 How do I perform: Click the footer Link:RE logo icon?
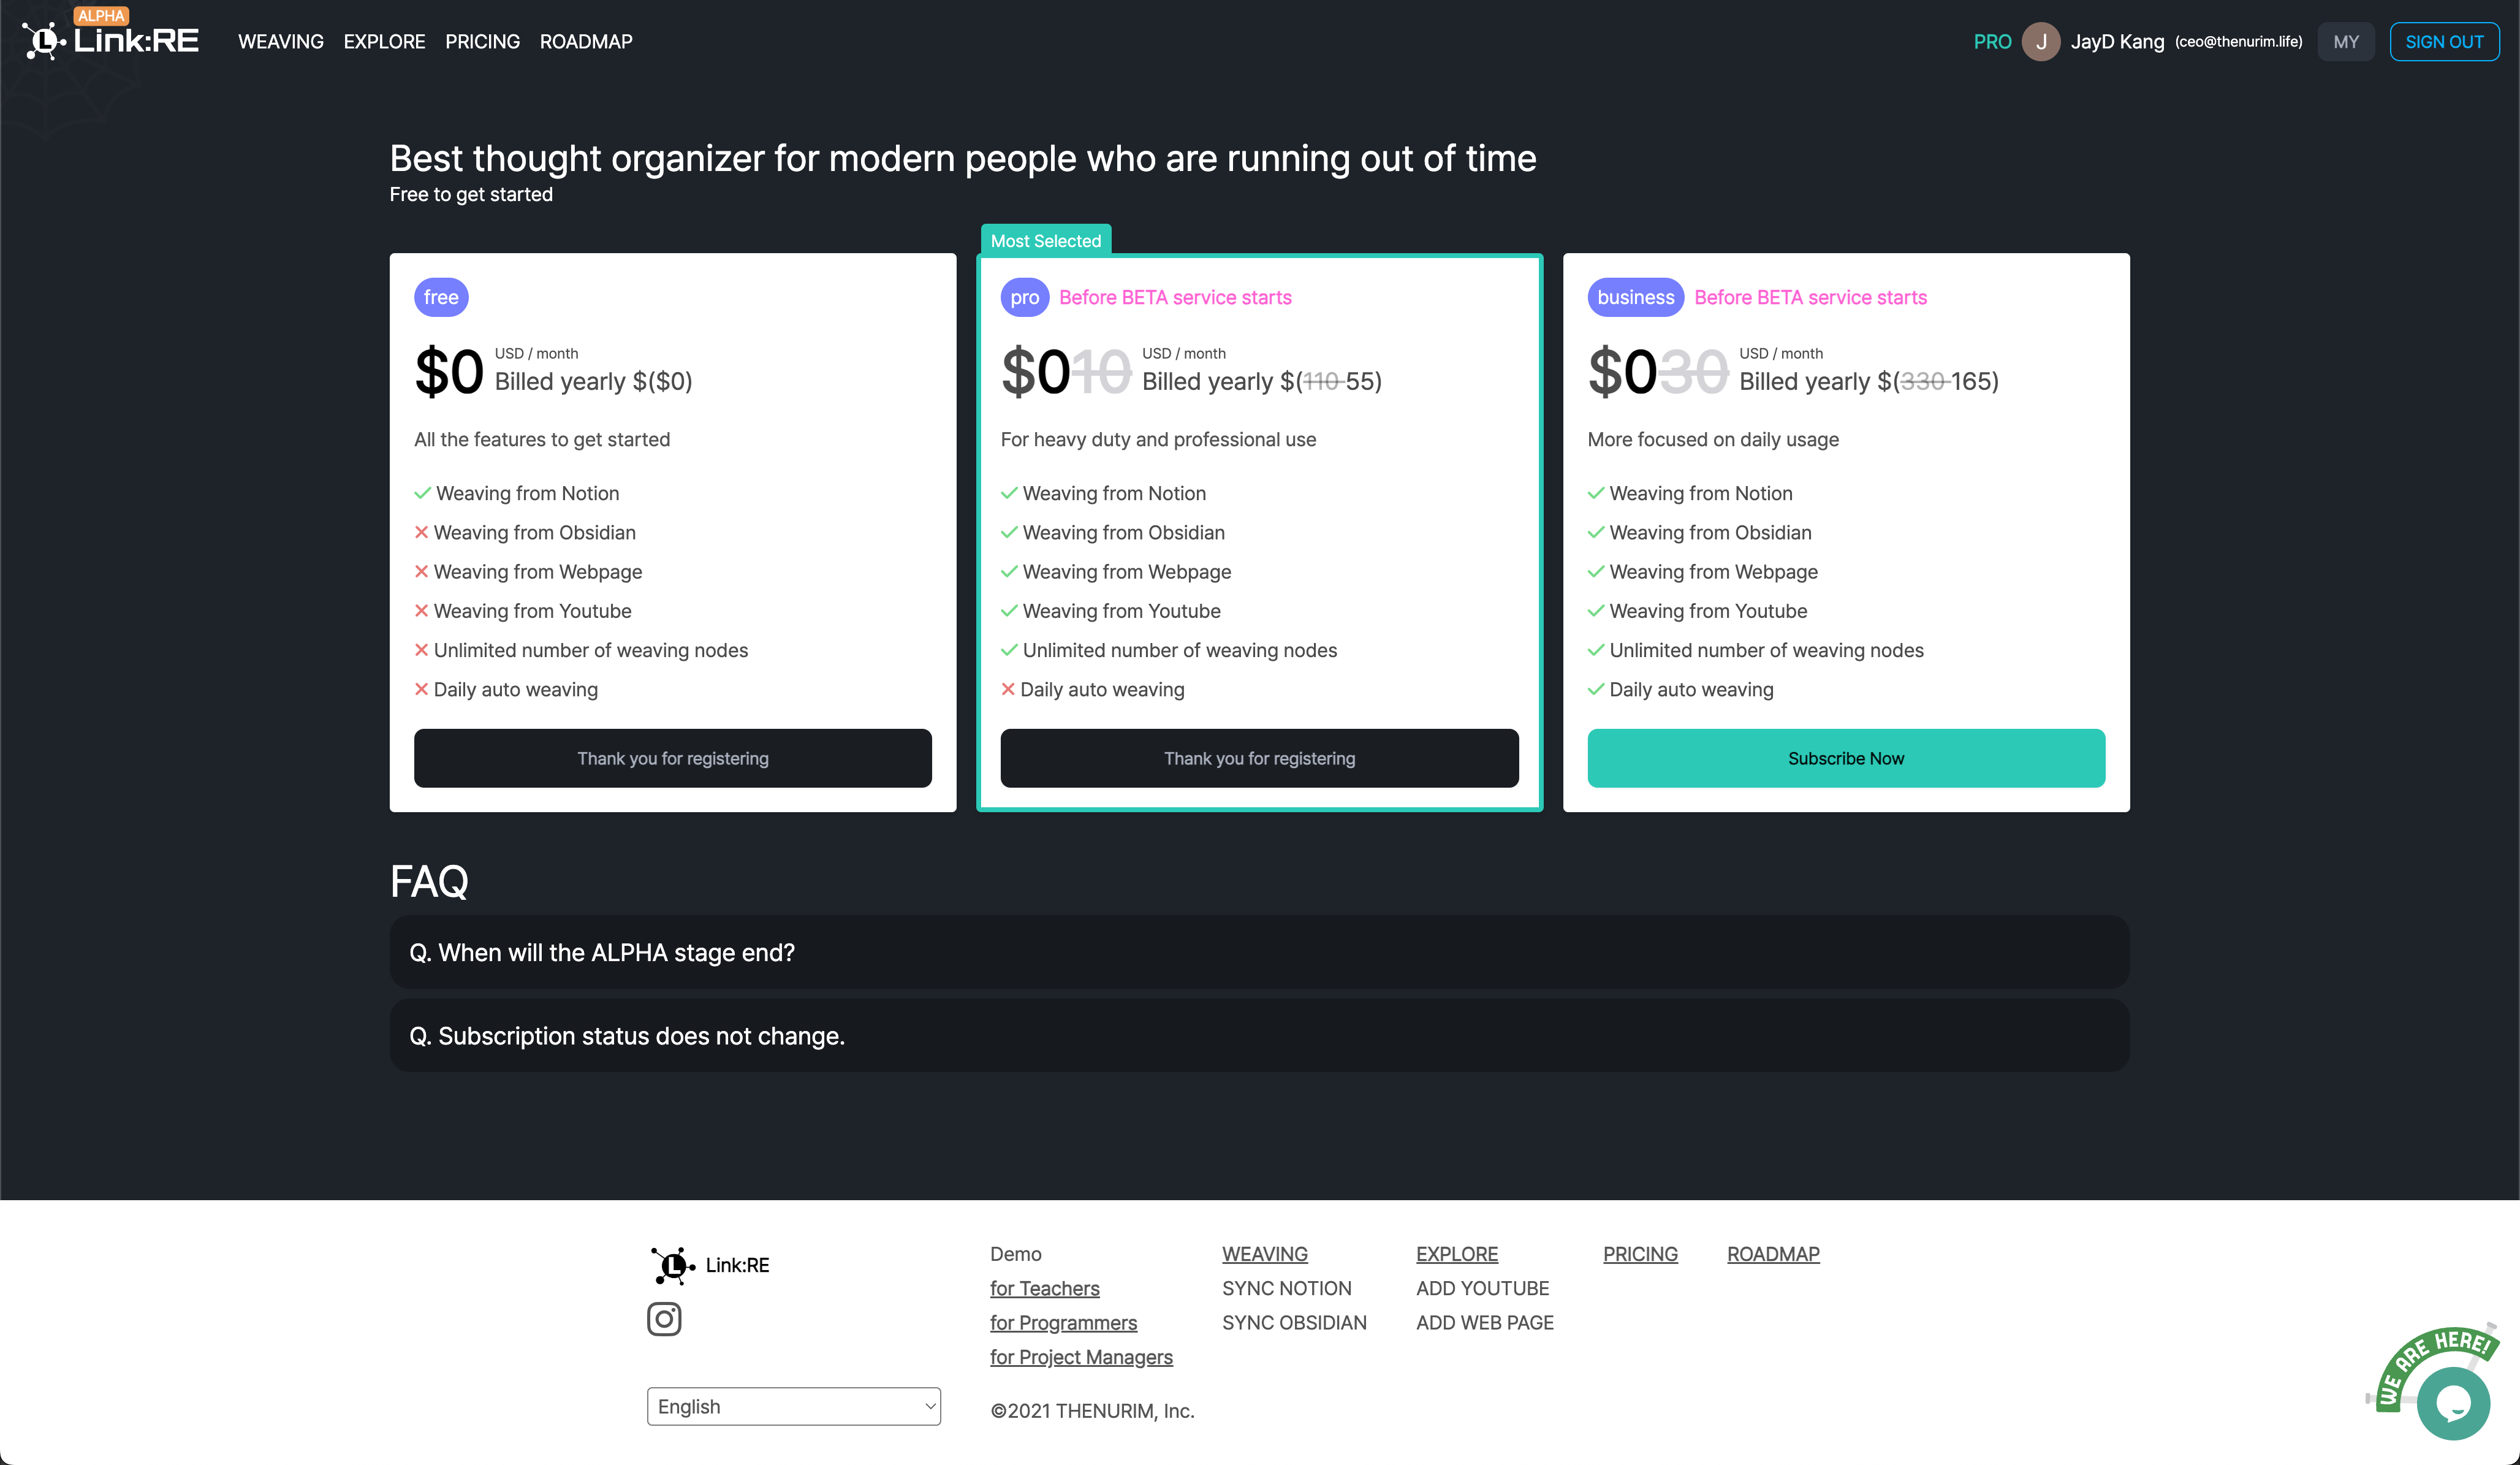click(672, 1265)
